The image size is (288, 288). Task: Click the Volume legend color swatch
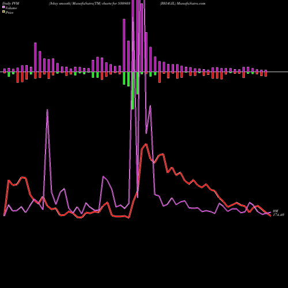click(3, 7)
